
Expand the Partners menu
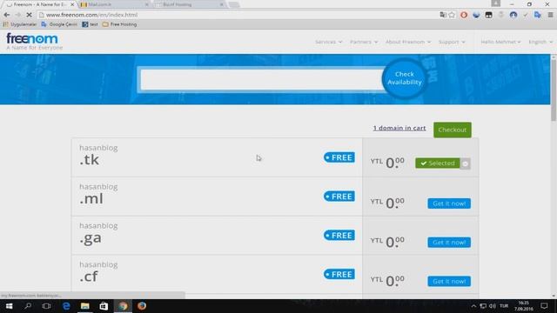click(x=364, y=42)
